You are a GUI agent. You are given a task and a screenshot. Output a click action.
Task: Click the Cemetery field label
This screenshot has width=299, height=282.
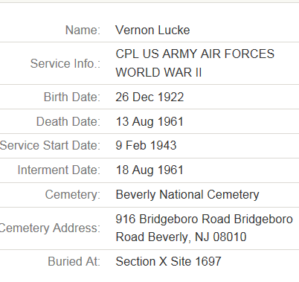tap(73, 194)
